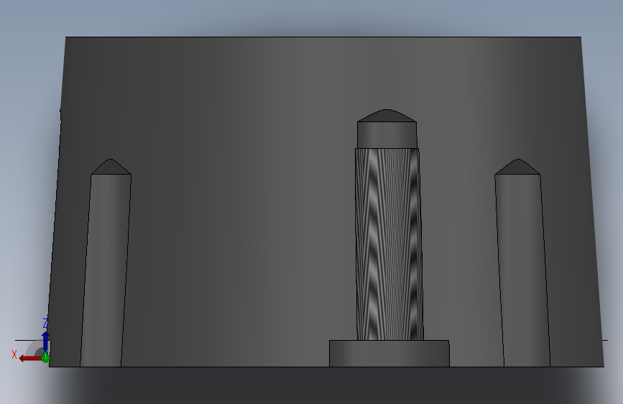Select the flat base disc under center pin

click(x=389, y=354)
